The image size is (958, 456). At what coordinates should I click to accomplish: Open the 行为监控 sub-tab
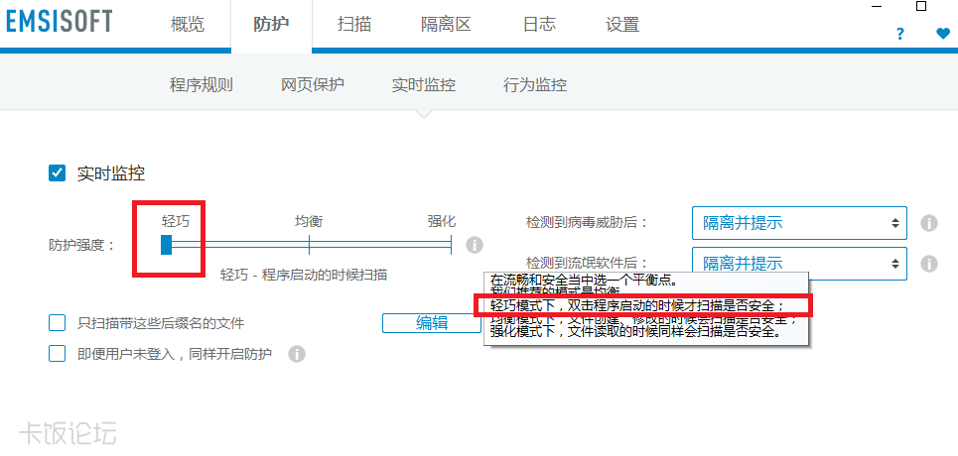coord(535,85)
